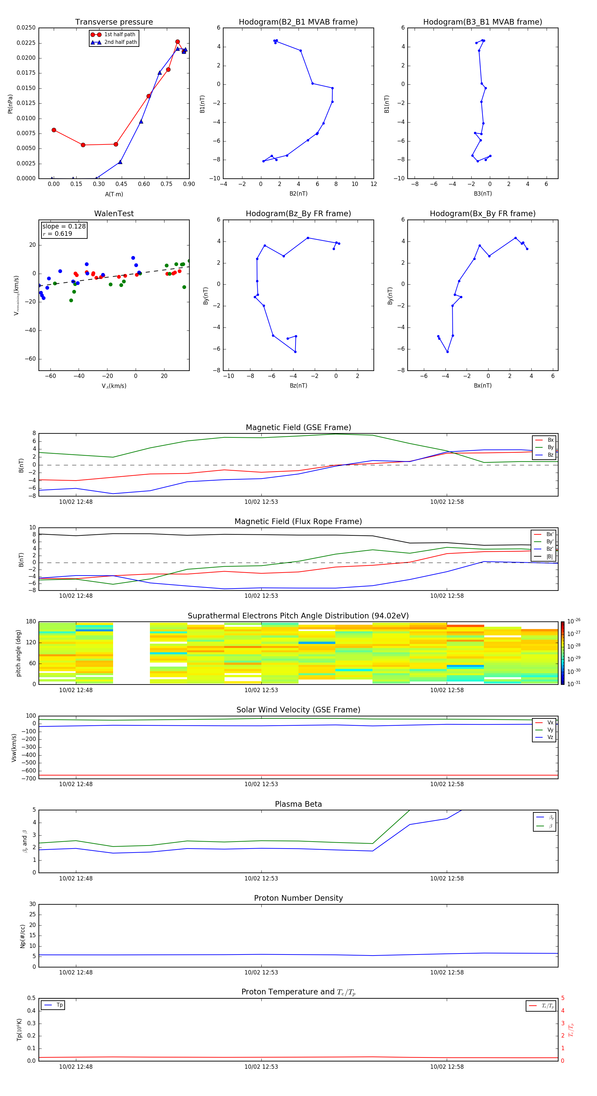Image resolution: width=597 pixels, height=1096 pixels.
Task: Click the pitch angle distribution colorbar
Action: [x=563, y=653]
